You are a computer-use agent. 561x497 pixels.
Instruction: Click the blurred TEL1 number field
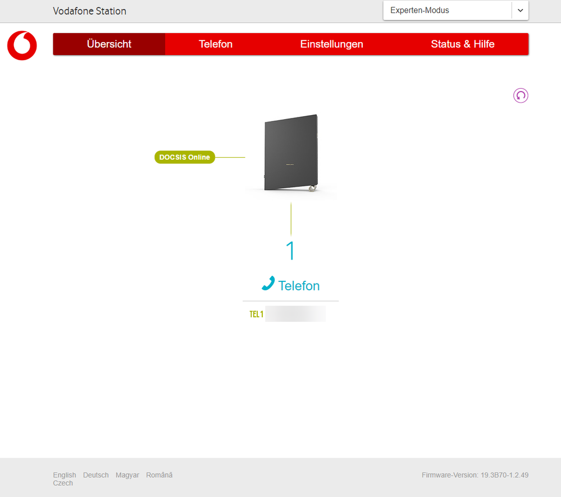(295, 314)
